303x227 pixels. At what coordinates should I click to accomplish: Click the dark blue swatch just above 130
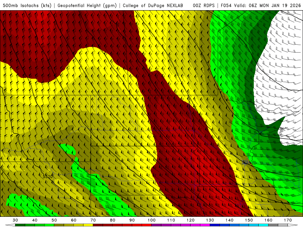[215, 225]
